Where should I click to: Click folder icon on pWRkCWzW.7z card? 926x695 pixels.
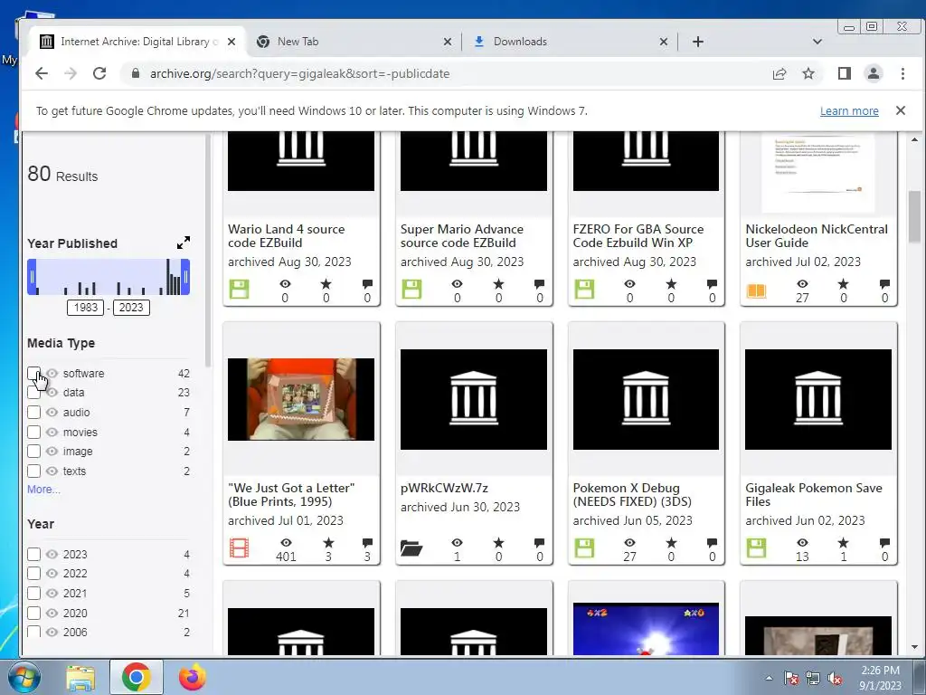[411, 548]
